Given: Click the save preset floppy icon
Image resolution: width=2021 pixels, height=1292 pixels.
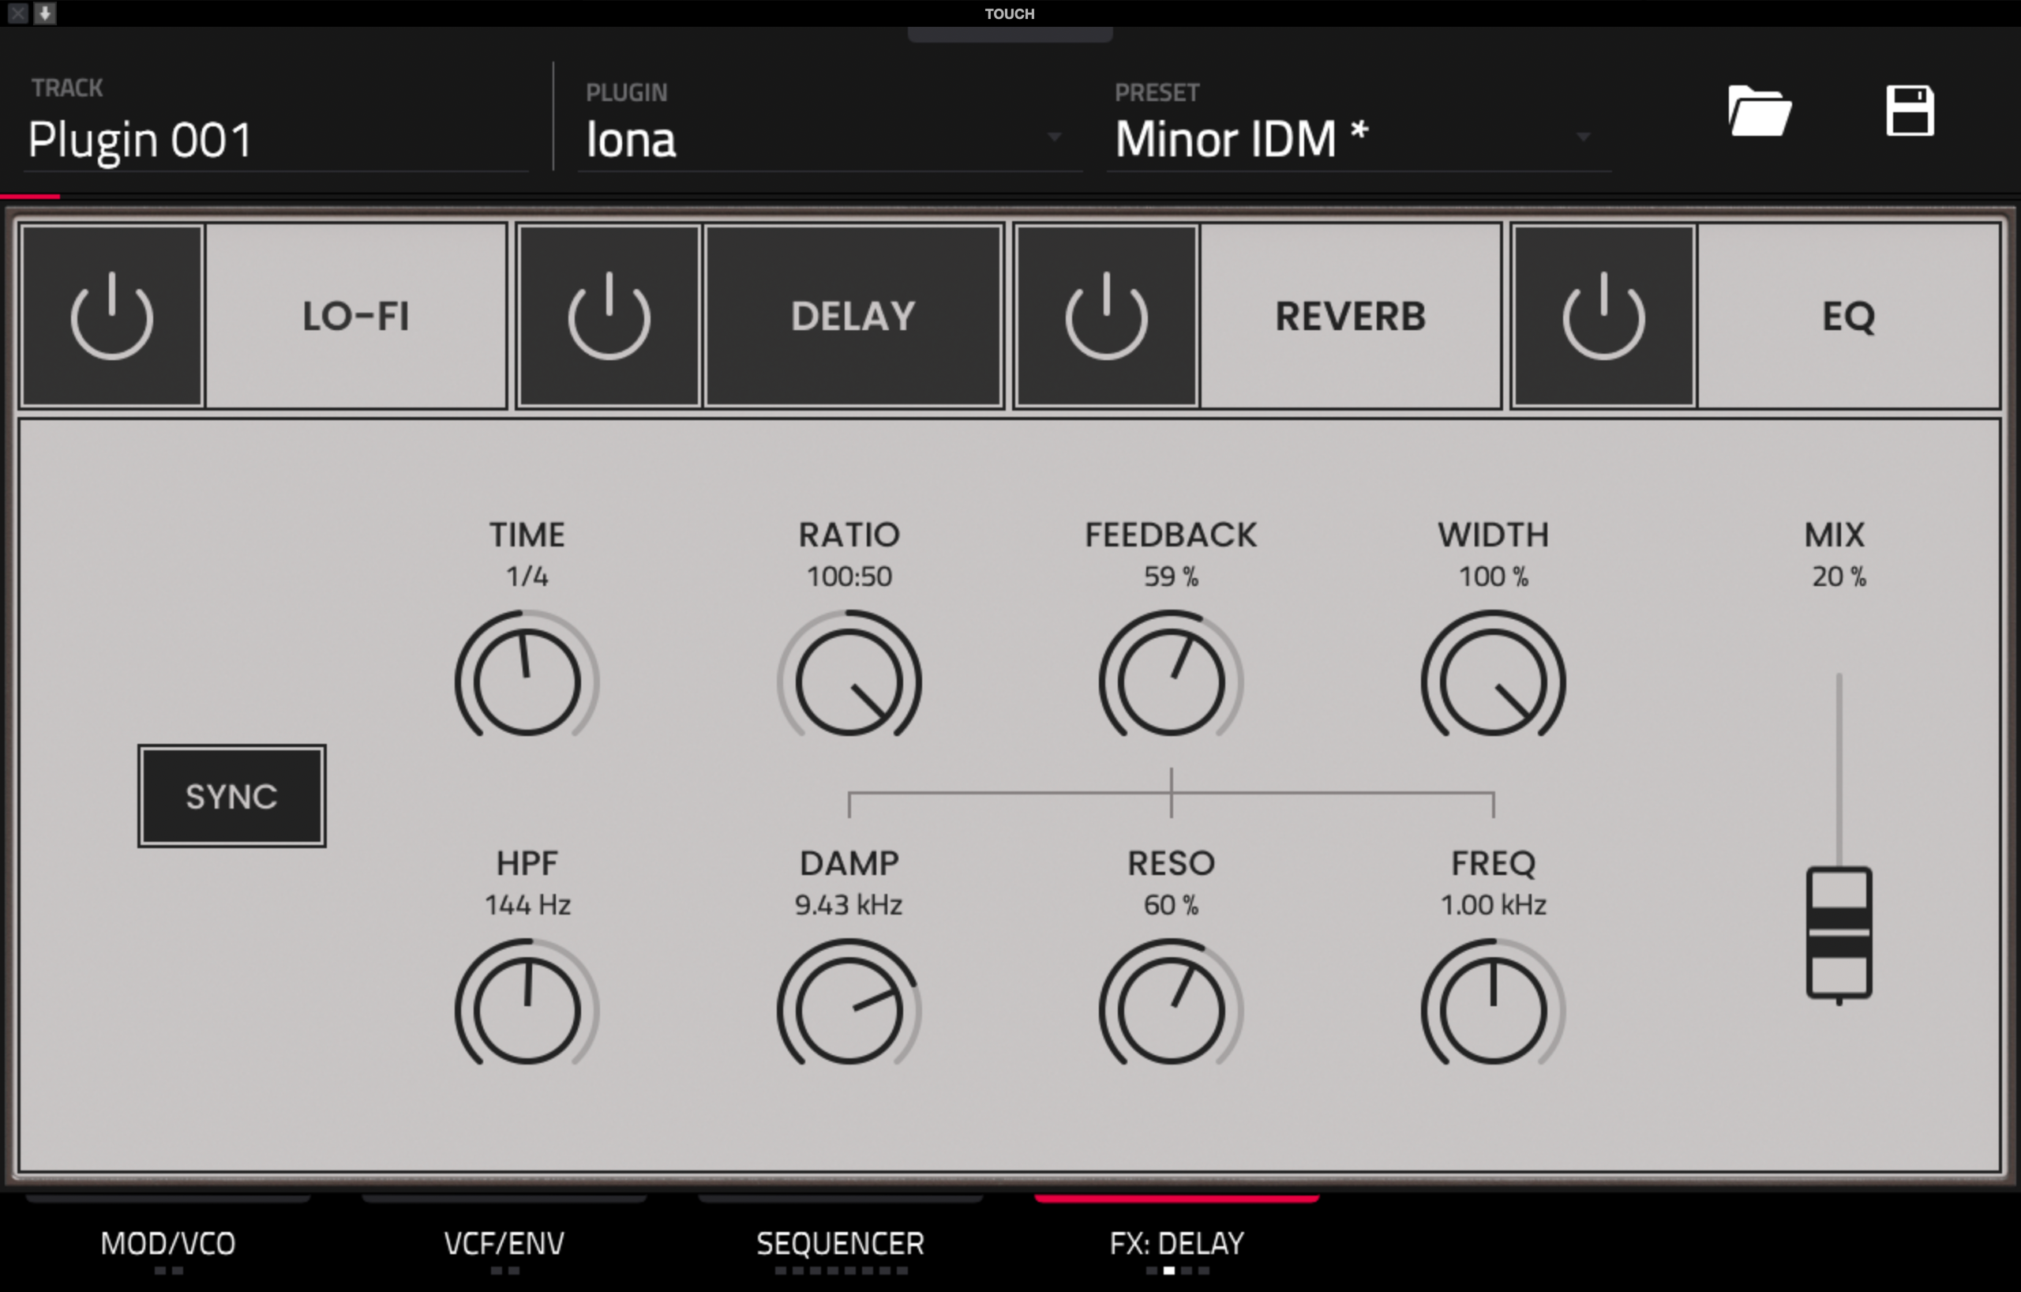Looking at the screenshot, I should click(x=1910, y=111).
